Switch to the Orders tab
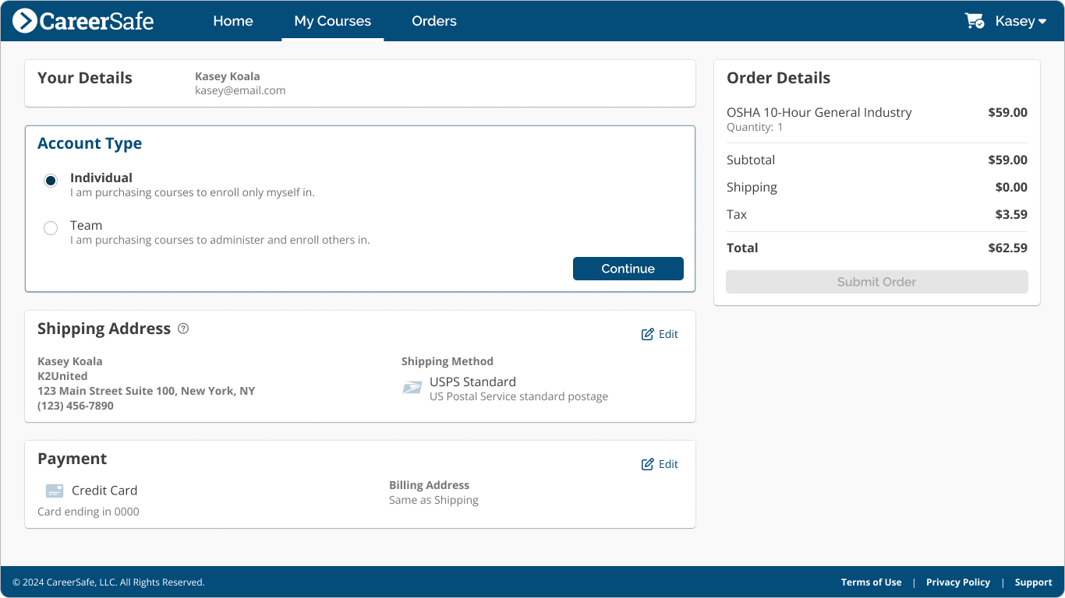This screenshot has height=598, width=1065. point(433,21)
